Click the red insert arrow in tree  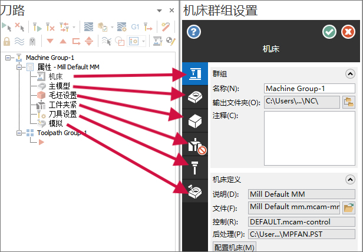click(x=41, y=142)
